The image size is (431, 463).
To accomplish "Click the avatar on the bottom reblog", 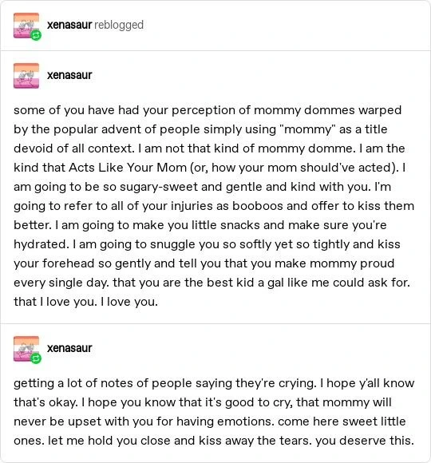I will (26, 349).
